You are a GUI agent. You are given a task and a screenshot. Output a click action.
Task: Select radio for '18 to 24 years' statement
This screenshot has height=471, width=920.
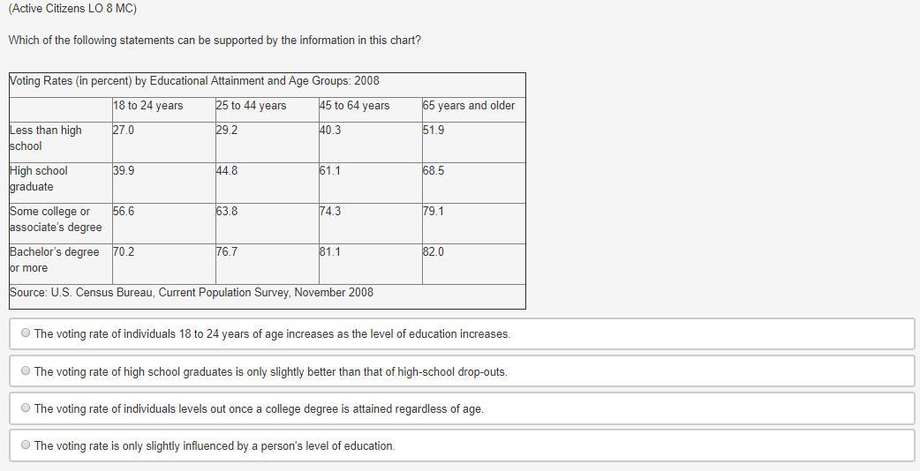point(26,333)
